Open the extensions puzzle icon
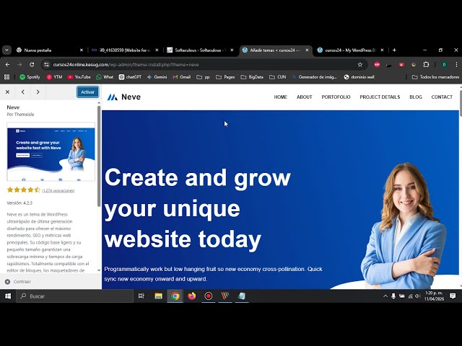 tap(426, 65)
